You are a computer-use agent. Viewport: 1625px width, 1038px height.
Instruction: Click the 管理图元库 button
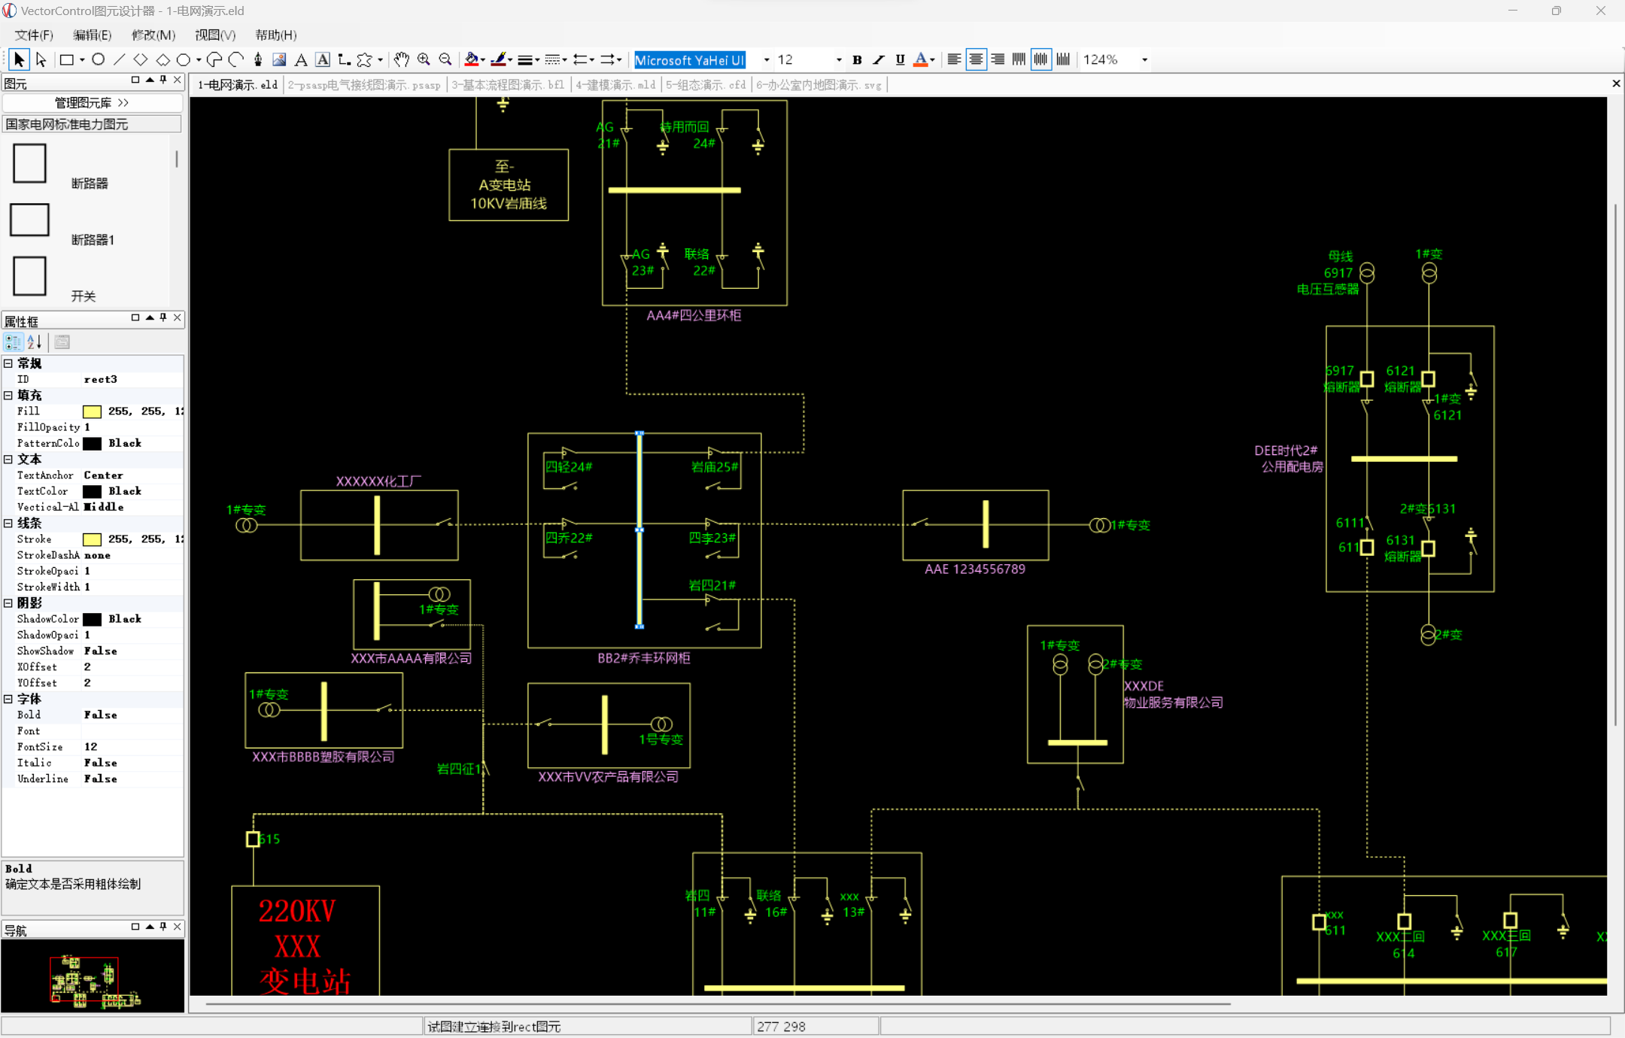[x=92, y=102]
